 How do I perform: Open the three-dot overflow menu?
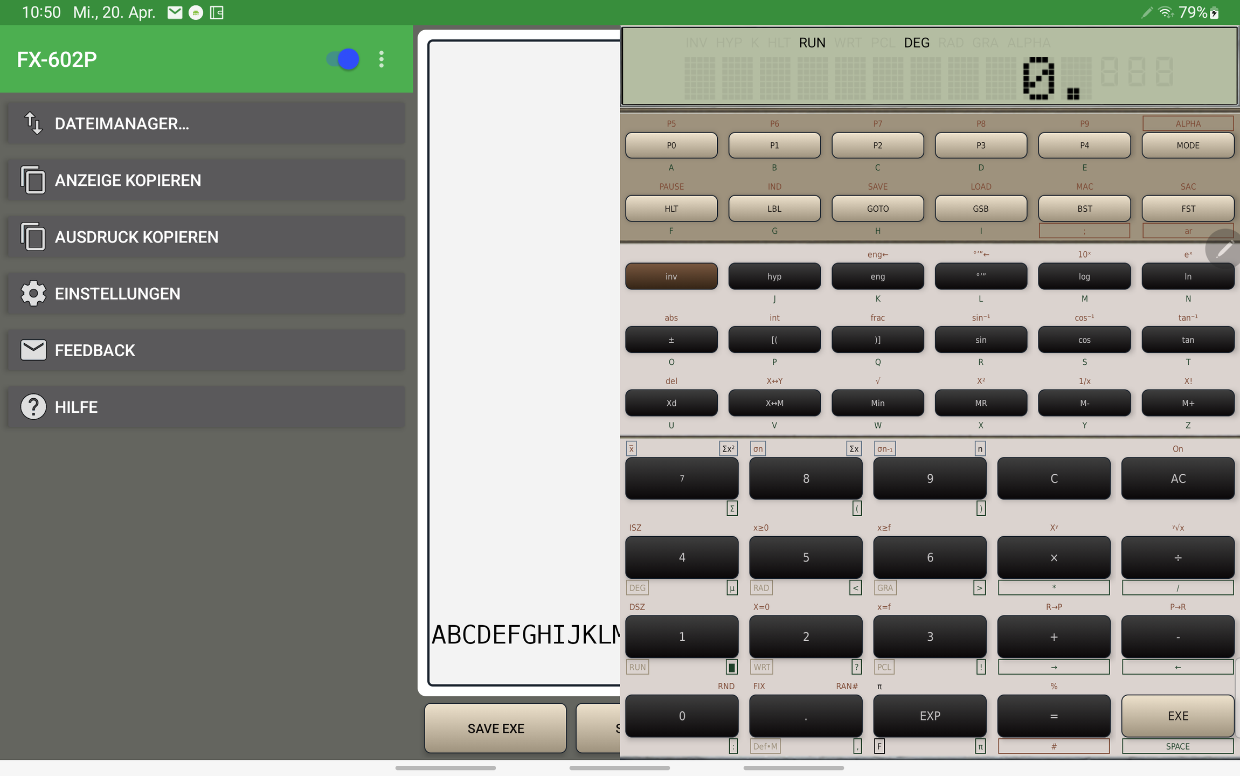[x=382, y=59]
